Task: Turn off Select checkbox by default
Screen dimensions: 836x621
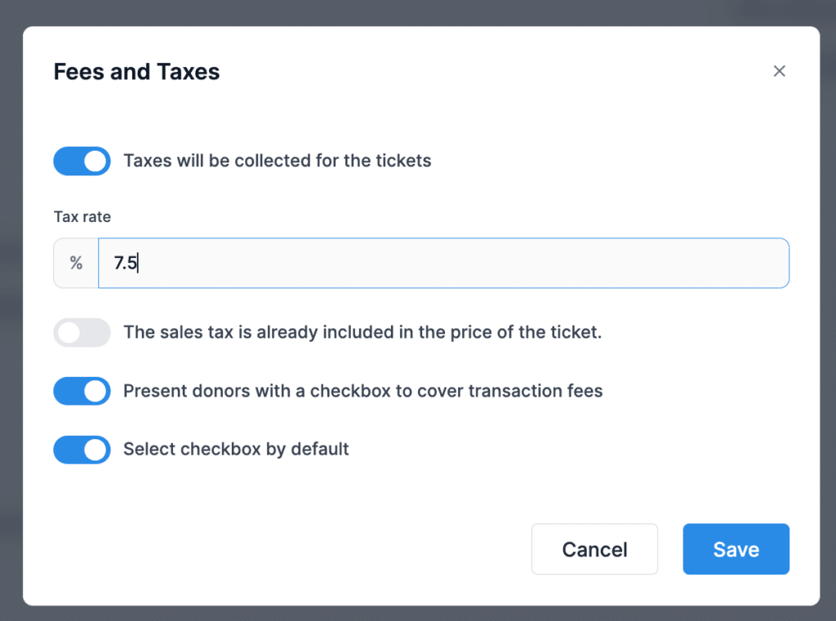Action: (82, 450)
